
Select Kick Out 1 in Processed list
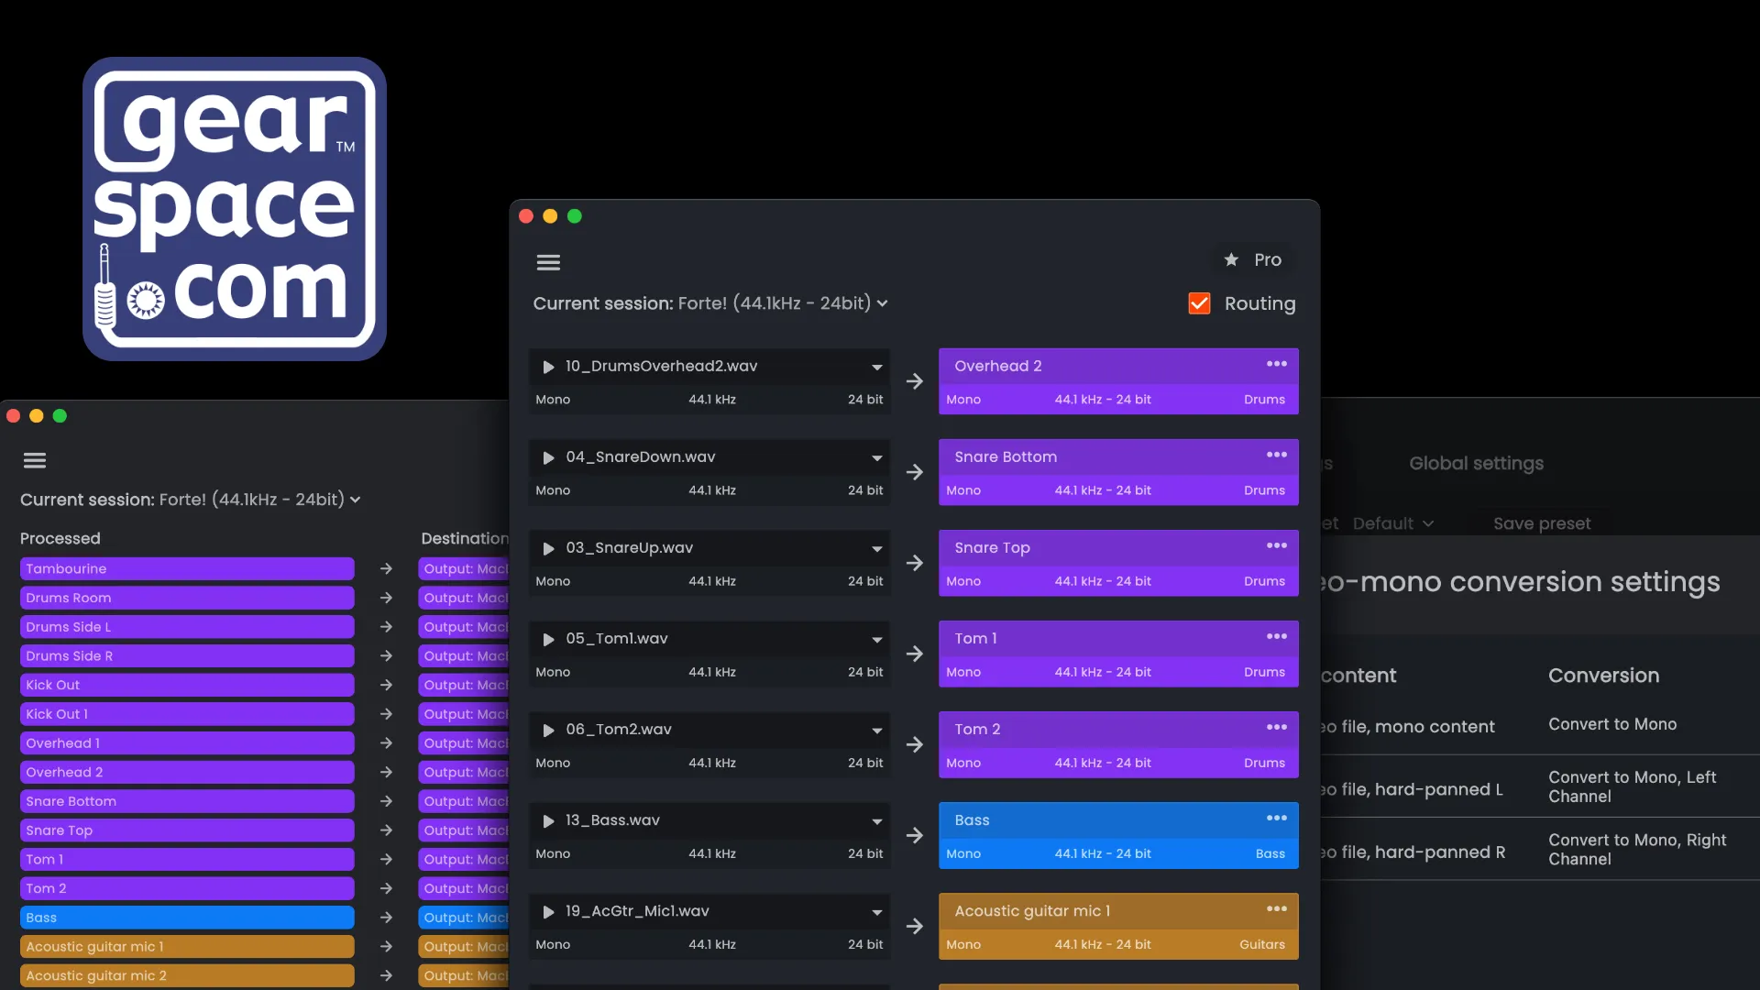tap(187, 714)
